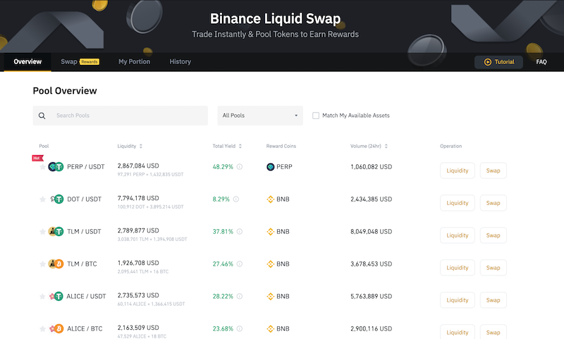Click the info icon next to 23.68% yield

(240, 328)
